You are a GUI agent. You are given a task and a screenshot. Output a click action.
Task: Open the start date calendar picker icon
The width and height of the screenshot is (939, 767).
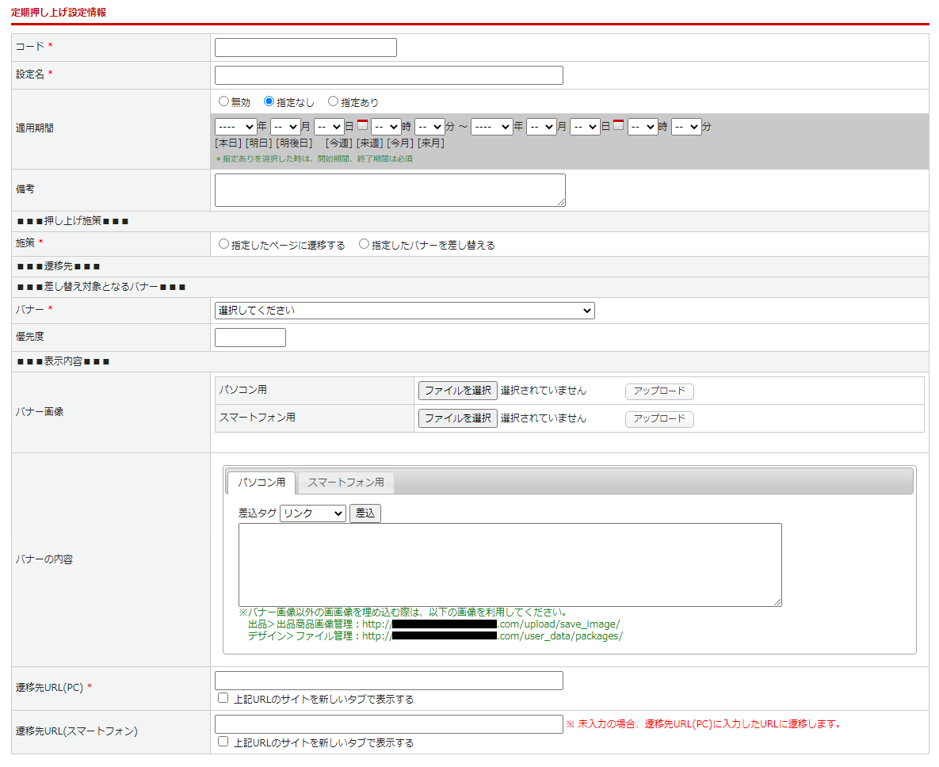click(362, 125)
